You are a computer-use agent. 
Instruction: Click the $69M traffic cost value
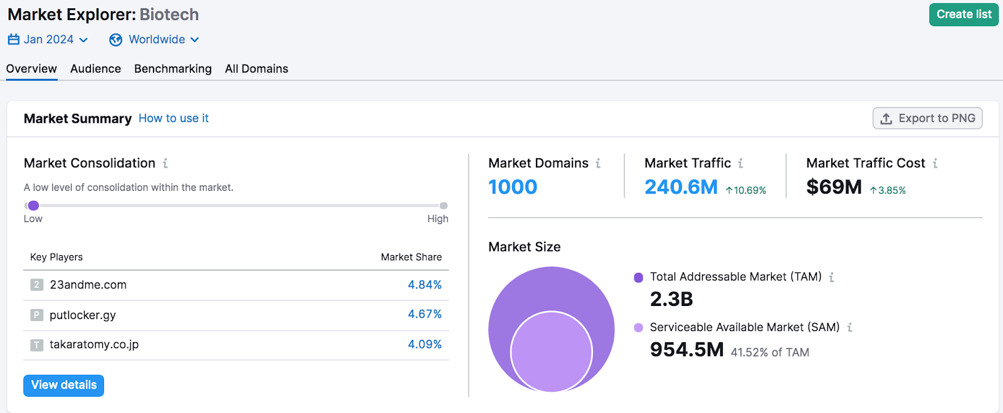[x=834, y=187]
